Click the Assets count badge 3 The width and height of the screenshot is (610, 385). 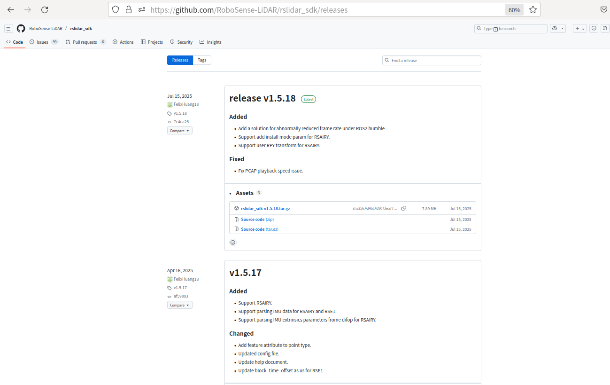point(259,193)
